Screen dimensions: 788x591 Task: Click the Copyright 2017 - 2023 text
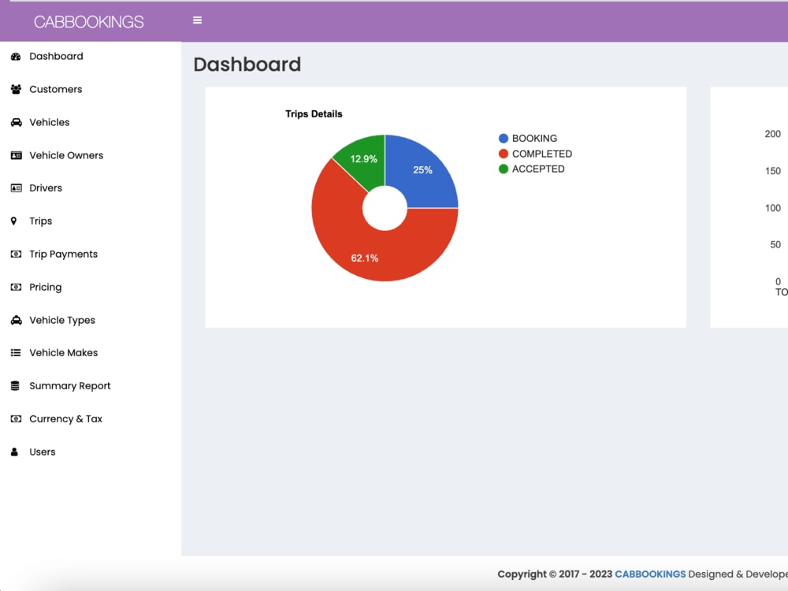pyautogui.click(x=555, y=574)
